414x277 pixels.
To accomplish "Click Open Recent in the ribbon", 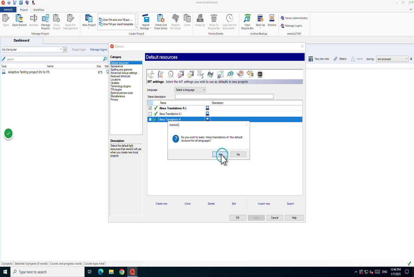I will [19, 21].
